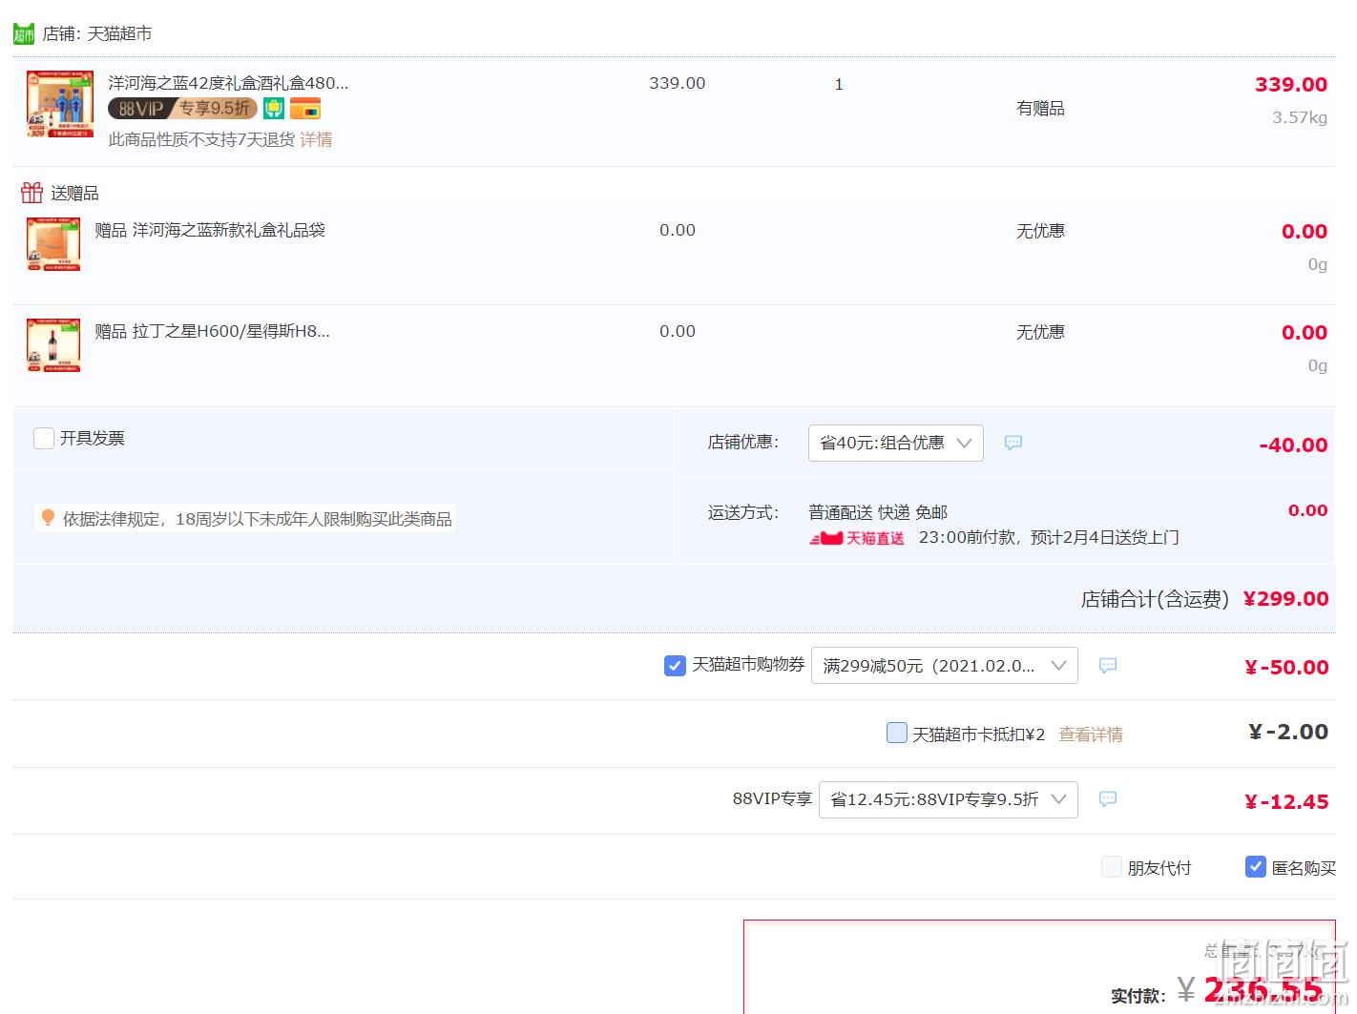1357x1014 pixels.
Task: Click the 有赠品 label in the product row
Action: [x=1040, y=109]
